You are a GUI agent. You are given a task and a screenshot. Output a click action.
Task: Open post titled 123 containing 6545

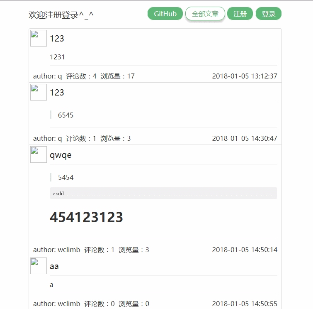click(x=57, y=93)
